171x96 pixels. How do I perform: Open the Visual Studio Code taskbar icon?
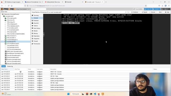(95, 94)
